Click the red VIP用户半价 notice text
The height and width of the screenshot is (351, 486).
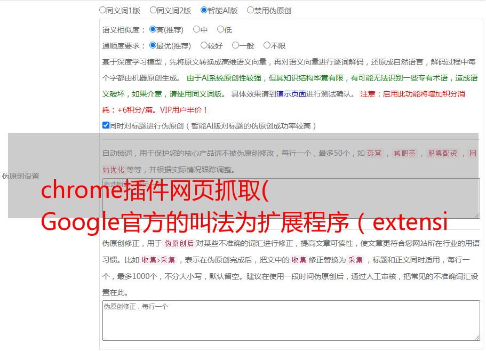click(x=184, y=110)
